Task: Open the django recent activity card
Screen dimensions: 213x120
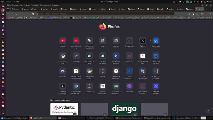Action: tap(124, 109)
